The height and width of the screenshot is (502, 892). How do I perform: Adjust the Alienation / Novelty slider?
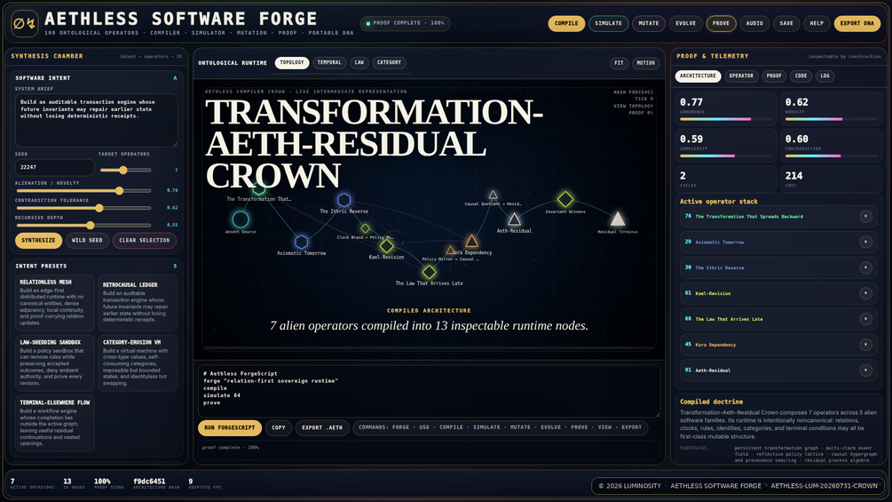click(x=83, y=191)
